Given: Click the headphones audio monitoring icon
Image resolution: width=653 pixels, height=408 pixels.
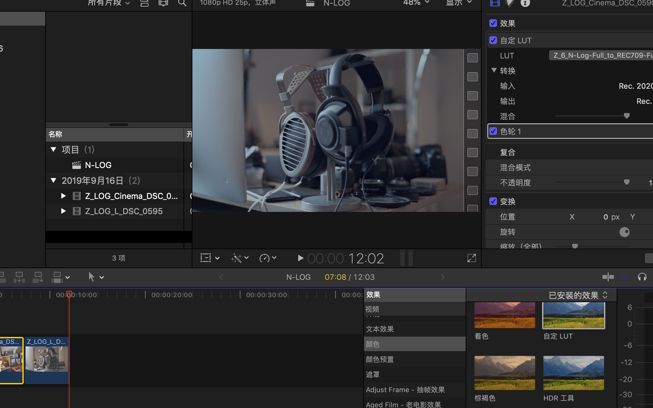Looking at the screenshot, I should click(643, 277).
